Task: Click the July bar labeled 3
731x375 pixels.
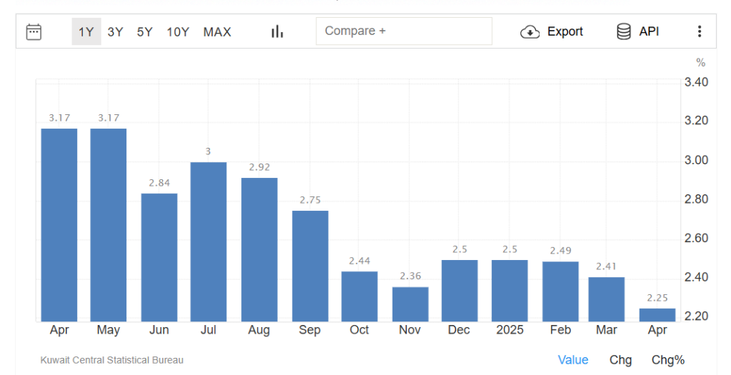Action: pos(208,241)
